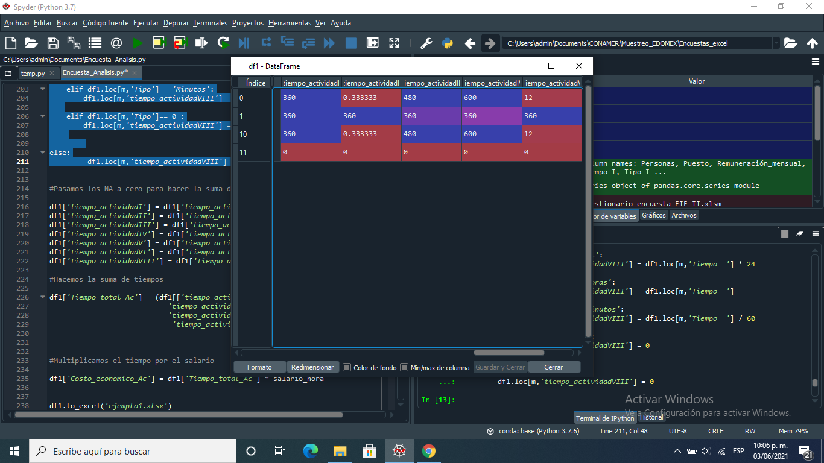Click the DataFrame horizontal scrollbar thumb
The image size is (824, 463).
point(509,353)
